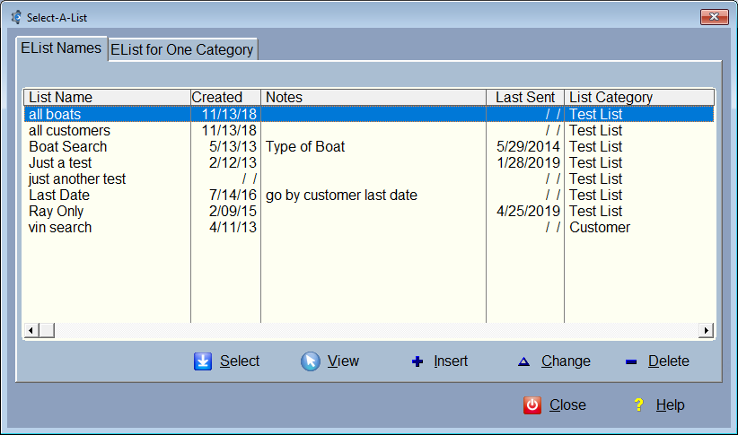Click the red power icon for Close

coord(532,405)
